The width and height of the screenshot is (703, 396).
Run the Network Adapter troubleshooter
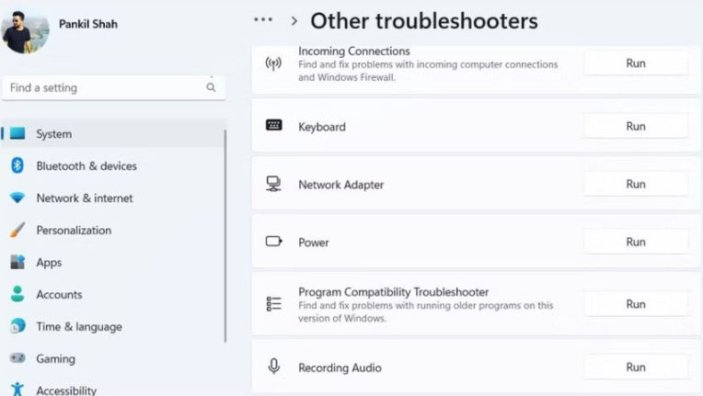pos(636,184)
